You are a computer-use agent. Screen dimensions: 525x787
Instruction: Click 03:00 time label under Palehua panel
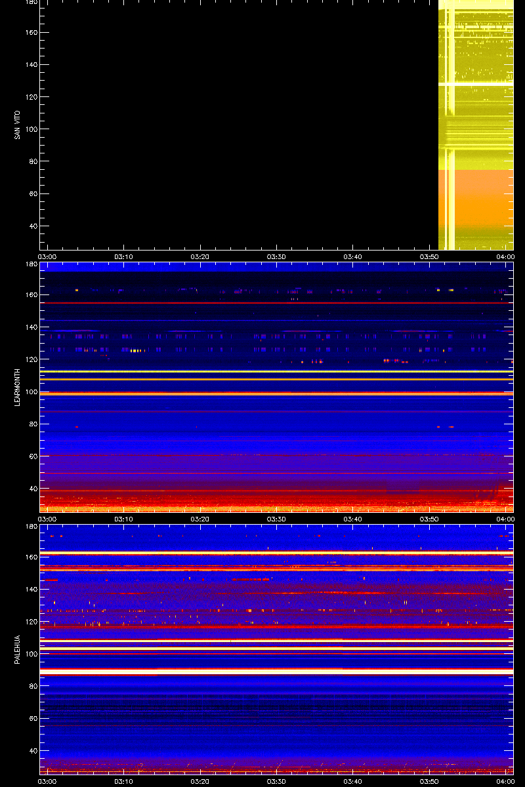pyautogui.click(x=48, y=781)
